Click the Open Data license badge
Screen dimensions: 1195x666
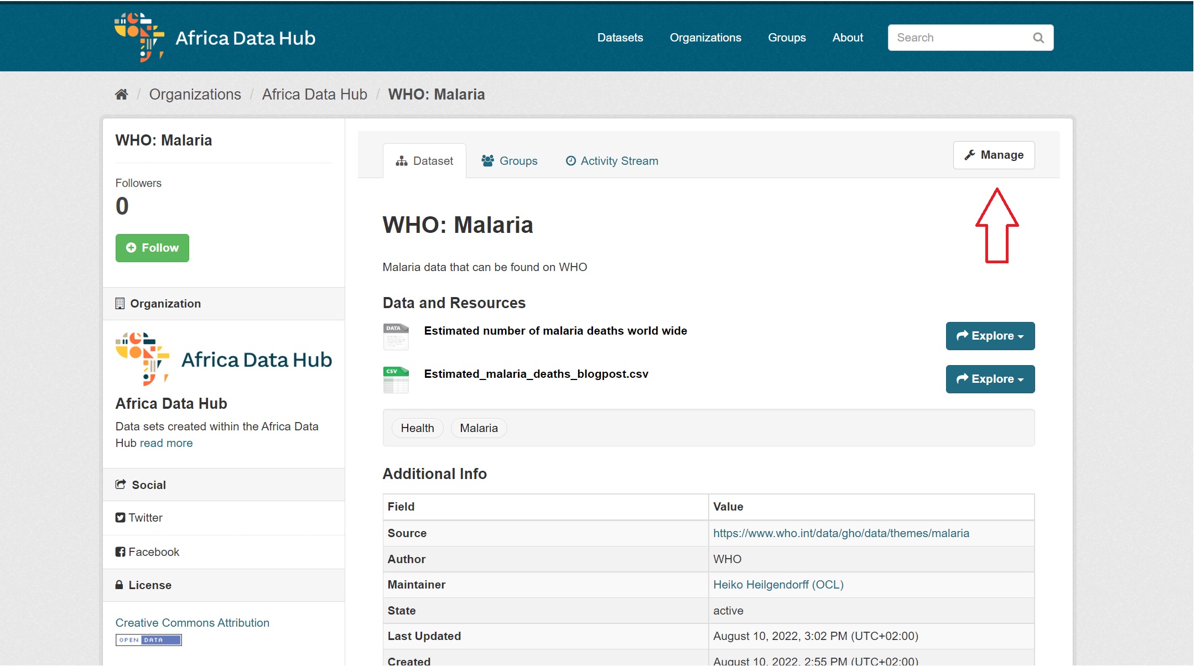[x=148, y=640]
